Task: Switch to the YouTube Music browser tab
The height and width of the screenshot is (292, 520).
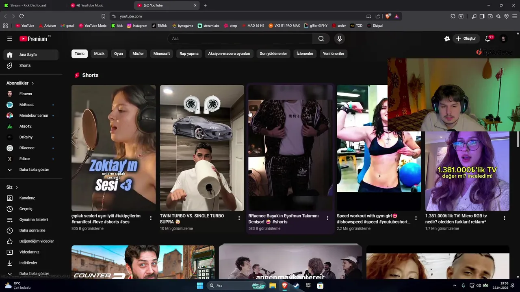Action: (100, 5)
